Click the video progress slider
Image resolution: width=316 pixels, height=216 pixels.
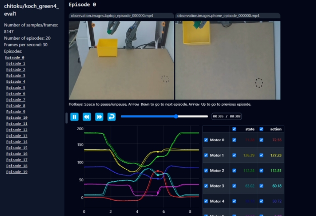point(164,117)
